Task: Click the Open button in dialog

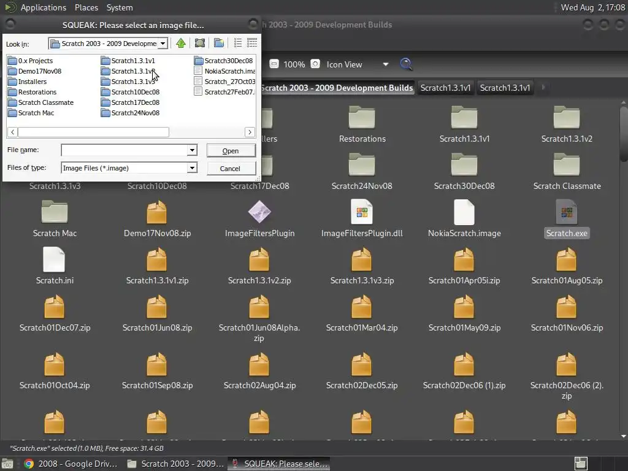Action: pos(231,151)
